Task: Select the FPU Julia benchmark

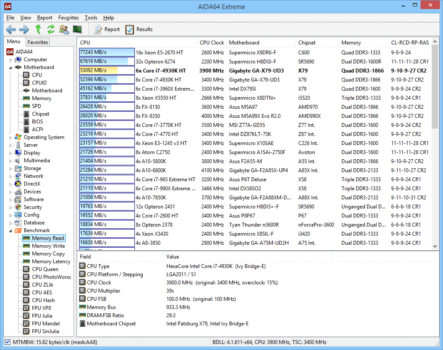Action: 43,315
